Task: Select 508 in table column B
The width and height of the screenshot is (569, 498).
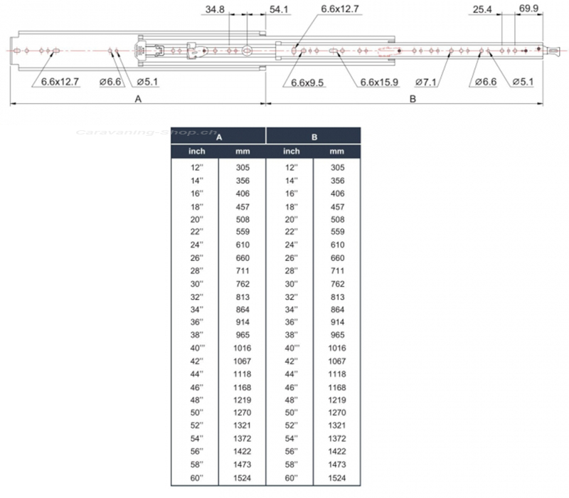Action: (337, 220)
